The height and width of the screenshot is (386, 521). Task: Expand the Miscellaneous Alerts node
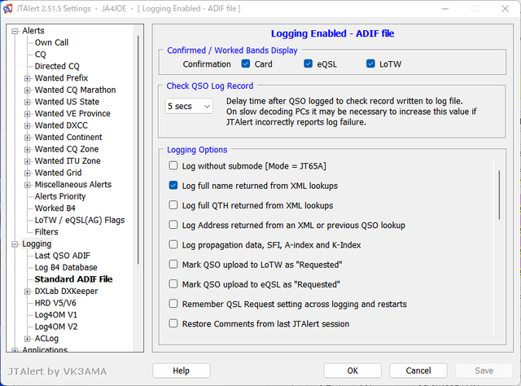tap(27, 185)
